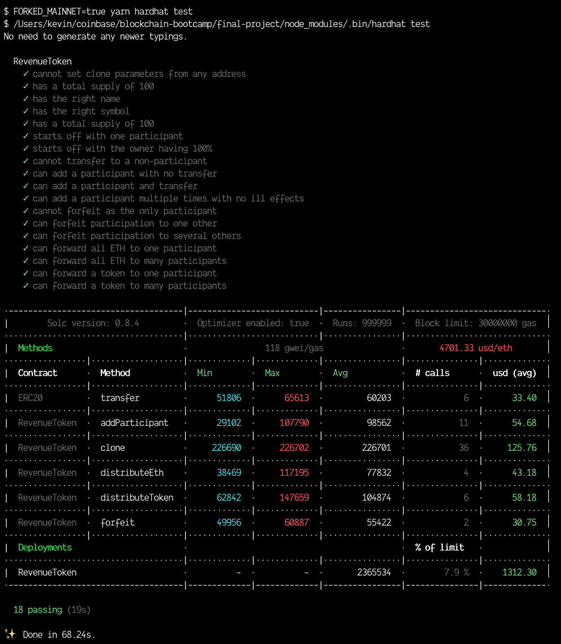
Task: Click 'Block limit: 30000000 gas' text
Action: [x=476, y=323]
